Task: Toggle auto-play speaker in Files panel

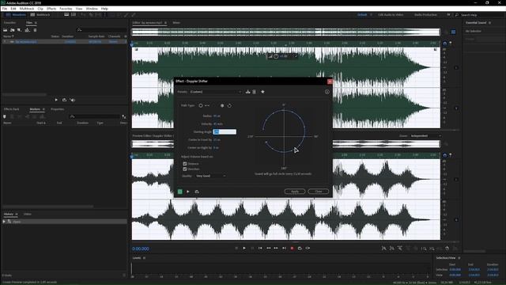Action: pos(73,100)
